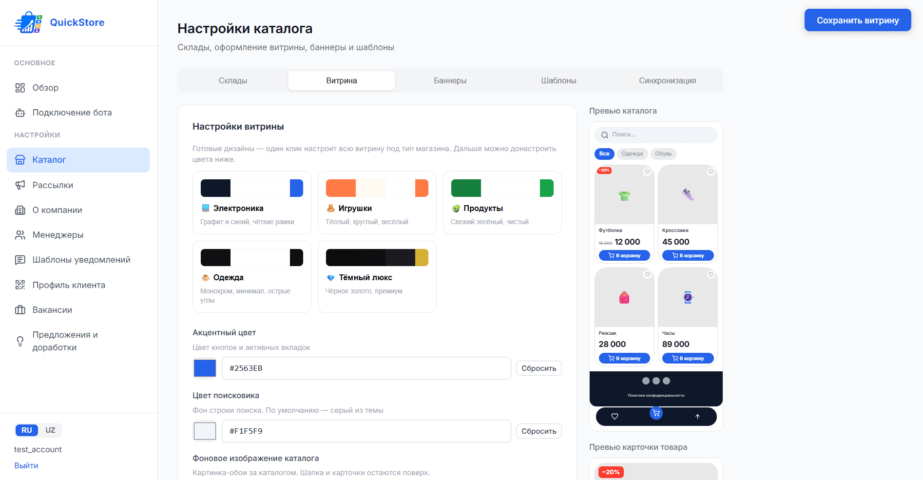Reset the search bar color with Сбросить
The image size is (923, 480).
[x=539, y=431]
